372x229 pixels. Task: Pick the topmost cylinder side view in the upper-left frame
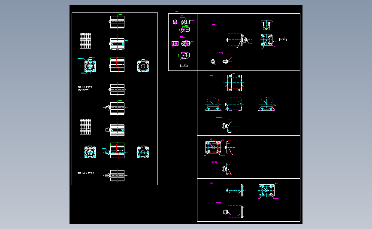coord(117,22)
